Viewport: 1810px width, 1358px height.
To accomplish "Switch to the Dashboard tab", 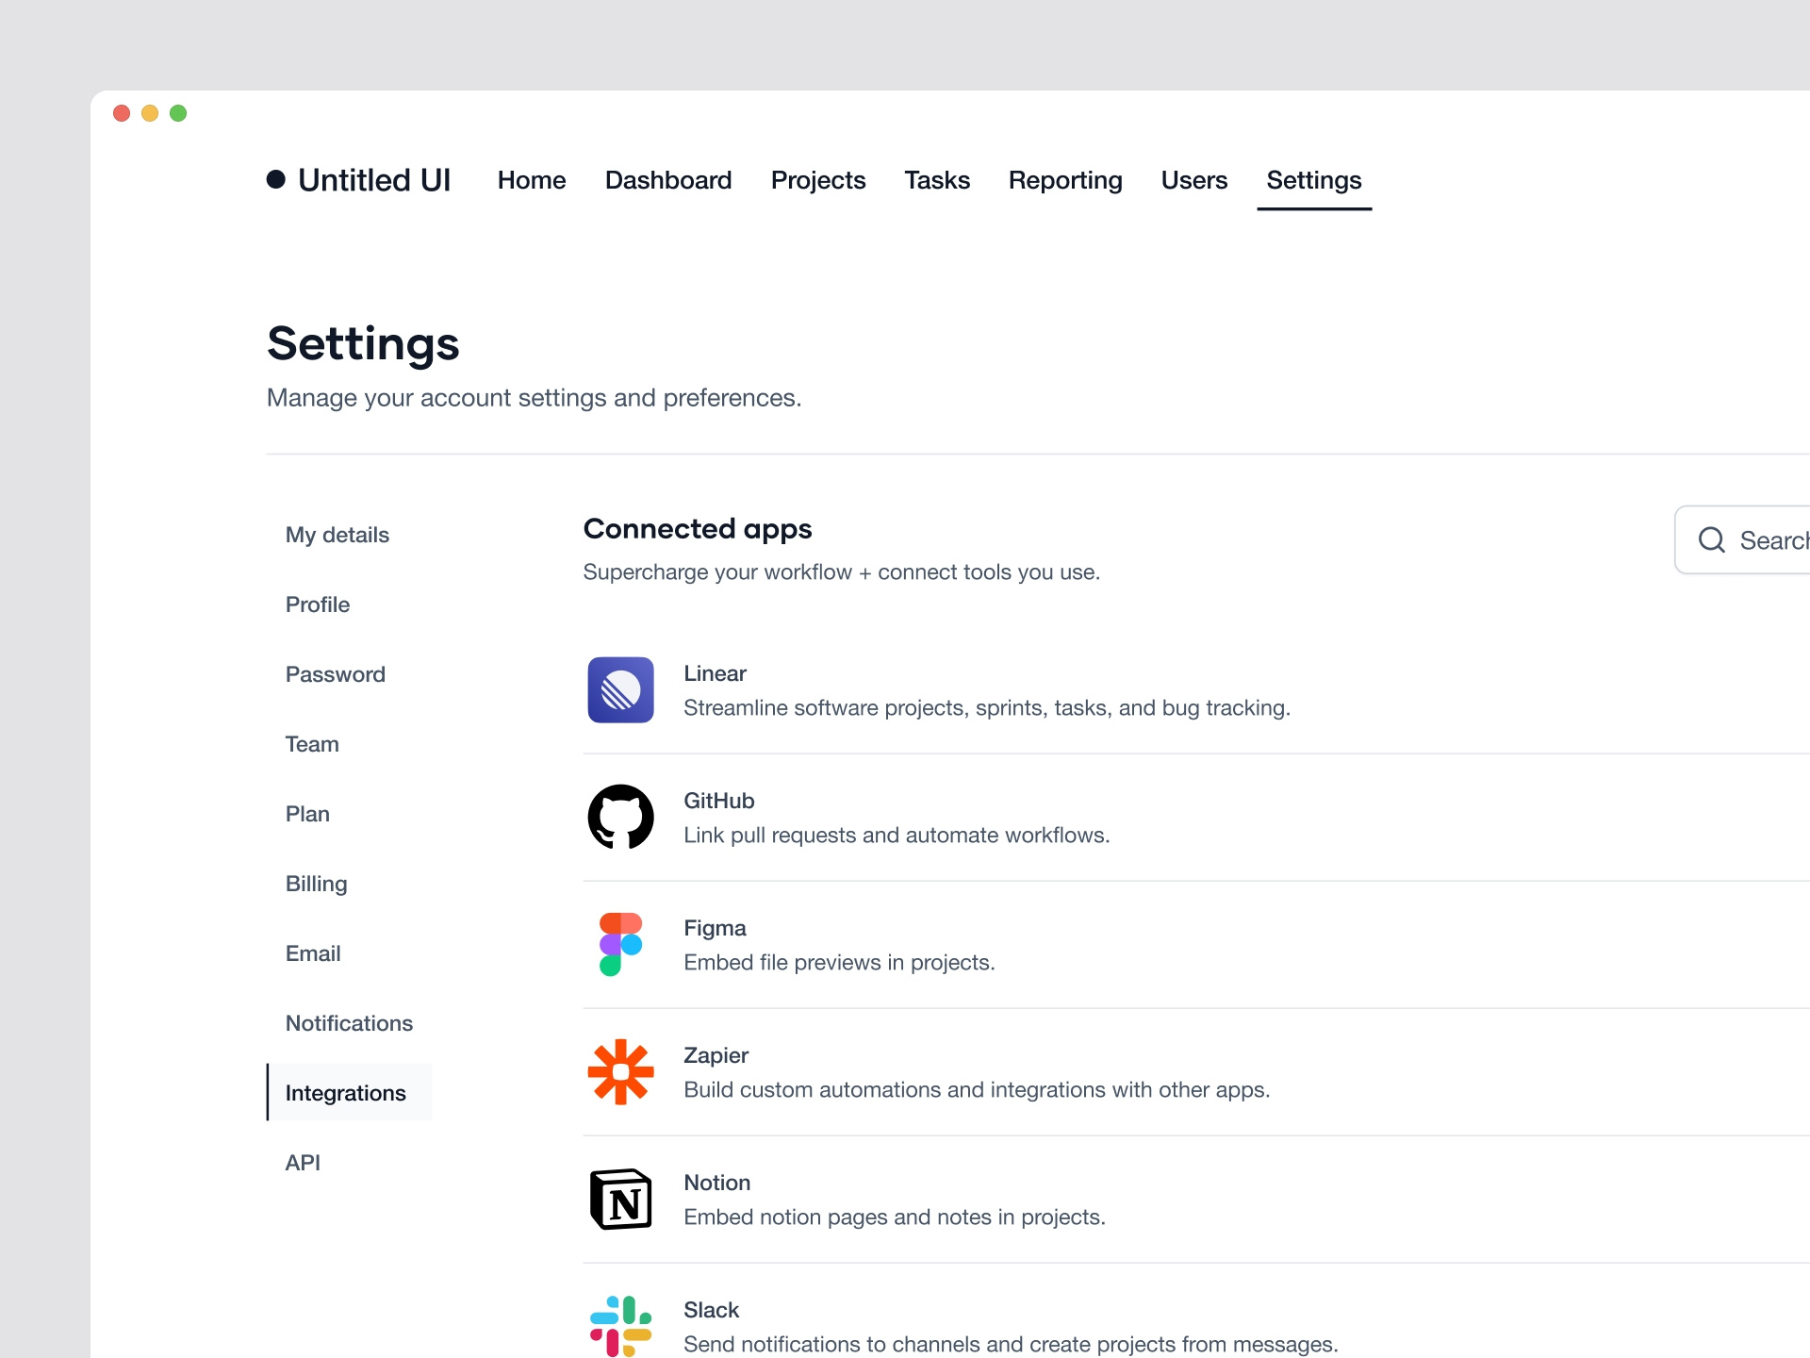I will 668,180.
